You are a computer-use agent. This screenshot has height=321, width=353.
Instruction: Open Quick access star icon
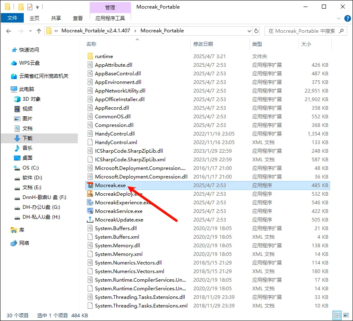(14, 50)
